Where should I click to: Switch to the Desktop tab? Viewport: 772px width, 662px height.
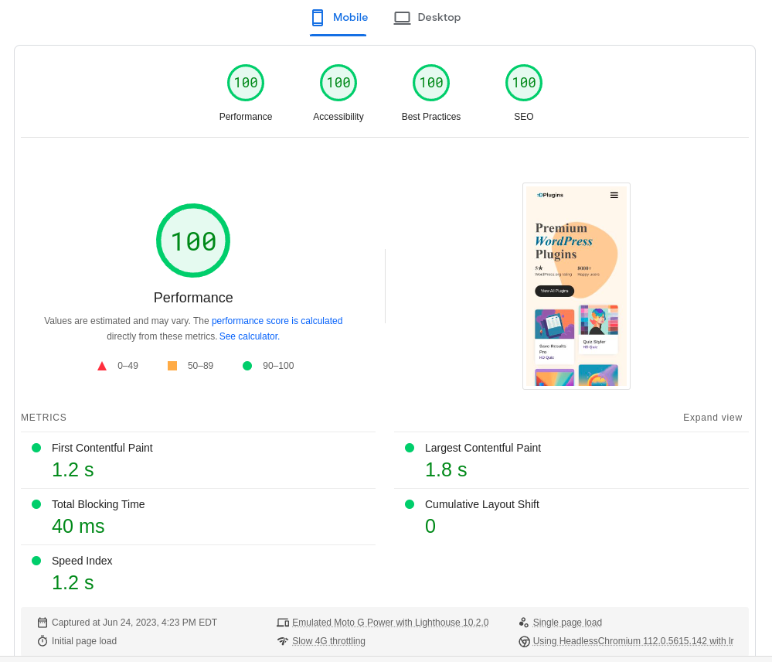pyautogui.click(x=438, y=18)
